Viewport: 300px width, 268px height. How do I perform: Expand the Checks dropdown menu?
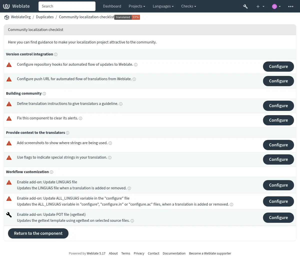(188, 6)
